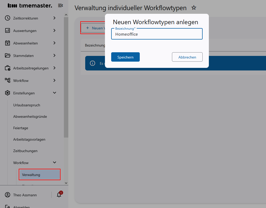The width and height of the screenshot is (266, 208).
Task: Cancel the dialog with Abbrechen
Action: pyautogui.click(x=187, y=57)
